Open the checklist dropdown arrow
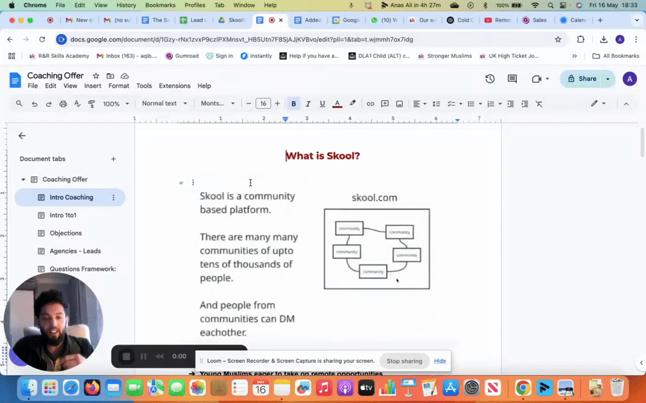Screen dimensions: 646x403 click(461, 104)
